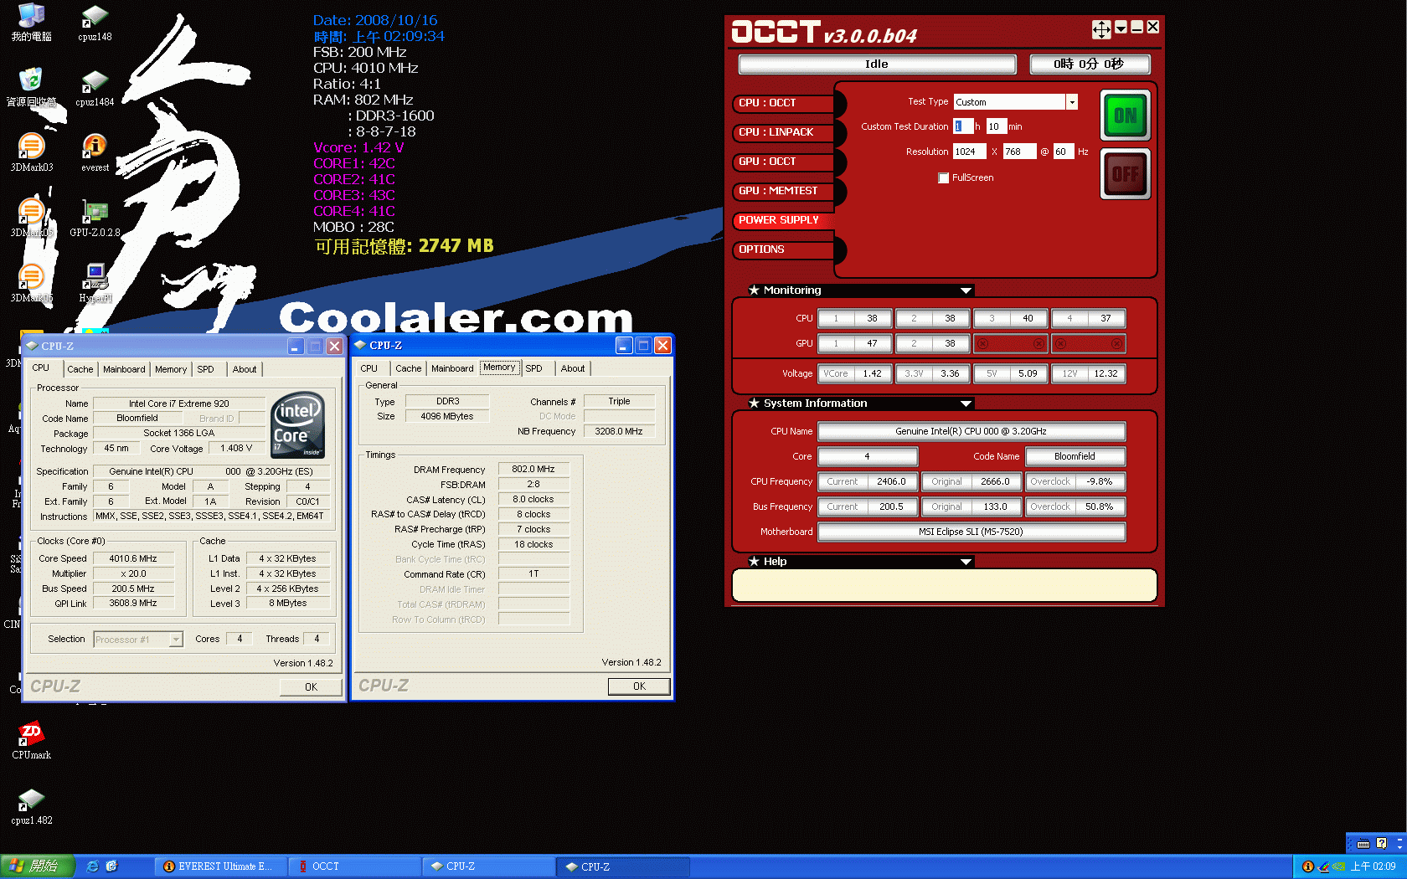Switch to CPU tab in right CPU-Z
The image size is (1407, 879).
click(x=369, y=368)
